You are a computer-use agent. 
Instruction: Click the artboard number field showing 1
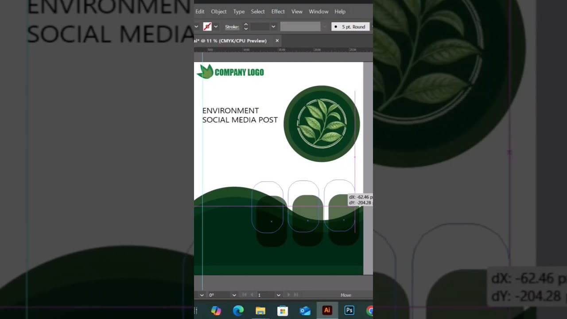(x=266, y=295)
